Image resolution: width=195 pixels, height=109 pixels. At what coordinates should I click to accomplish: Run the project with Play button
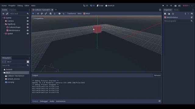click(x=163, y=5)
